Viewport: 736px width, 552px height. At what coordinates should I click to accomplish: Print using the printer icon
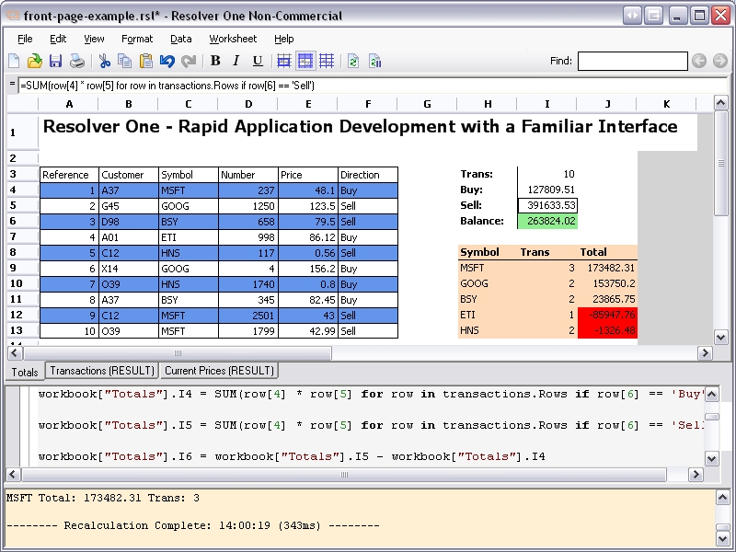pos(77,61)
